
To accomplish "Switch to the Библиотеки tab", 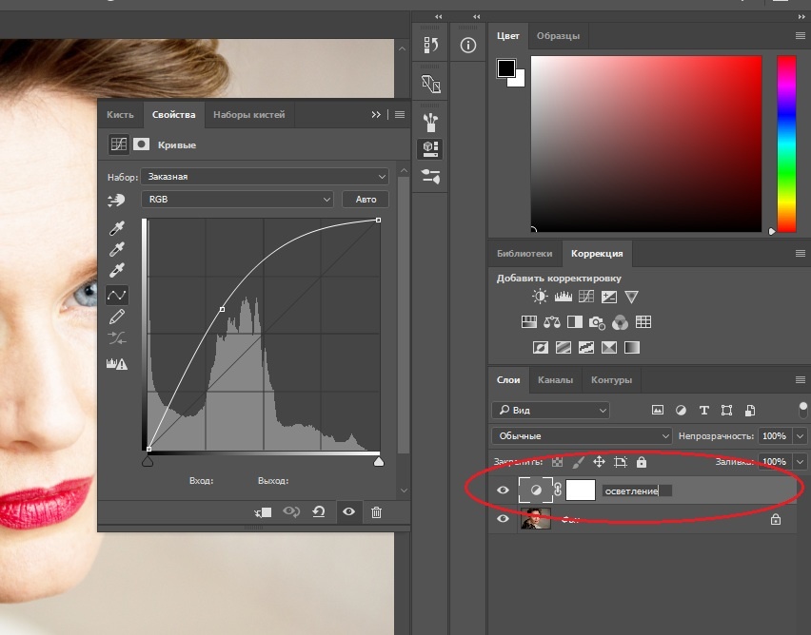I will click(x=524, y=254).
